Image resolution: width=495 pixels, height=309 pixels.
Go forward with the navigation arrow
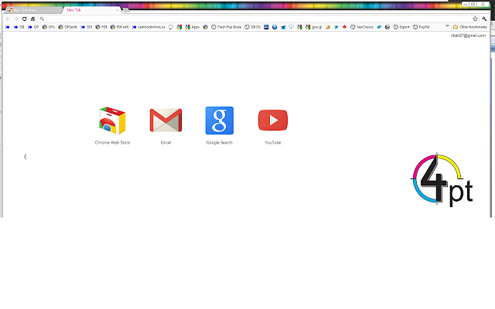click(16, 19)
